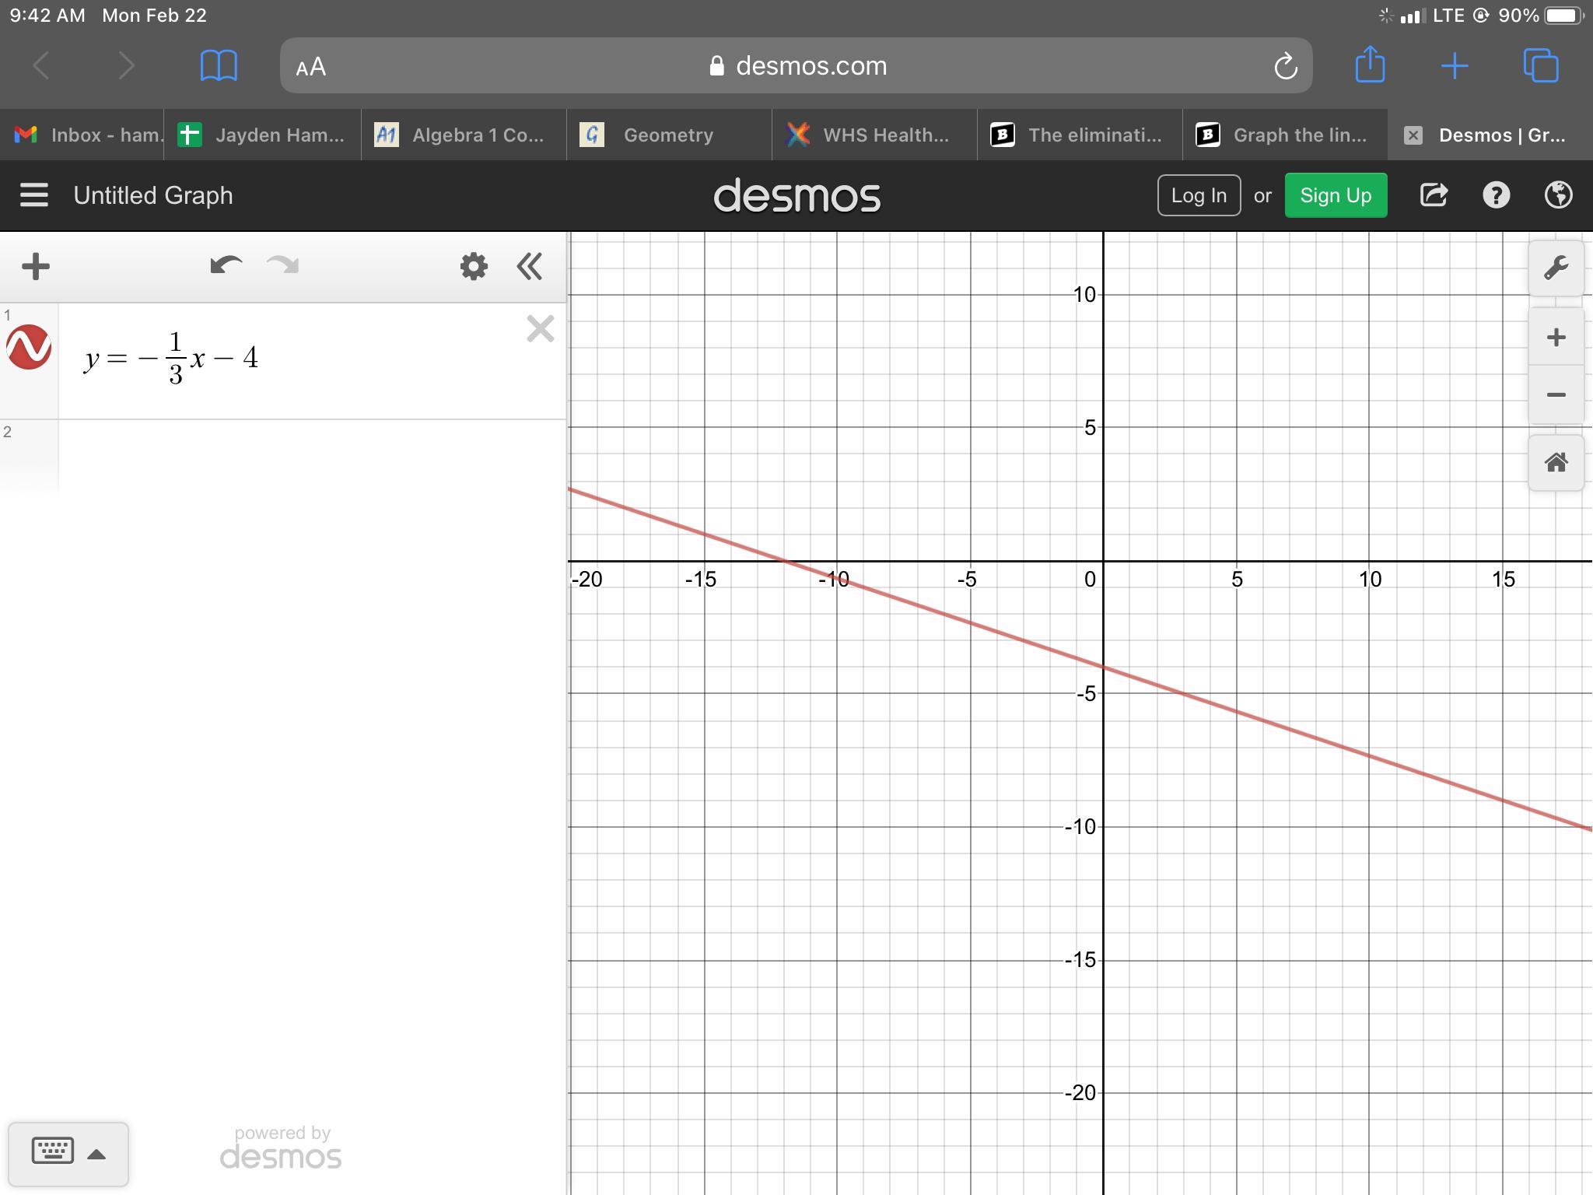The width and height of the screenshot is (1593, 1195).
Task: Switch to the Geometry browser tab
Action: (x=668, y=135)
